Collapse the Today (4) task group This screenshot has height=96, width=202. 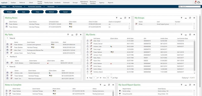[x=7, y=38]
